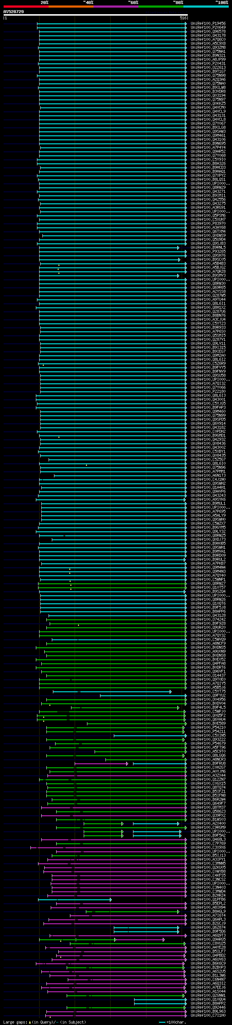Select the UniRef100_Q92446 label

(x=208, y=1008)
